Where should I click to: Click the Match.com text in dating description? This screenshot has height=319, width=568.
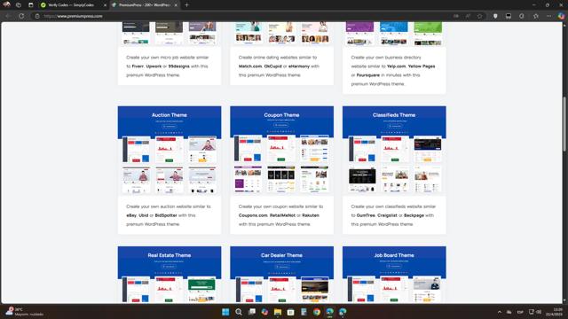[250, 66]
